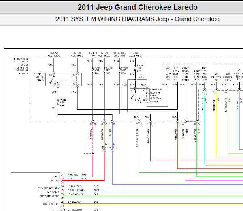Viewport: 243px width, 211px height.
Task: Click the 'RADIATOR LOW FAN RELAY' label
Action: (x=156, y=95)
